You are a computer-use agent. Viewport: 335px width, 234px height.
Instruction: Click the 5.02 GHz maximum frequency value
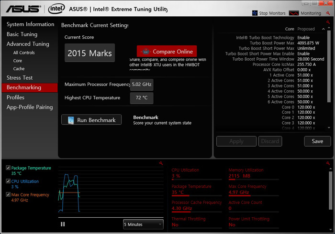pyautogui.click(x=142, y=85)
